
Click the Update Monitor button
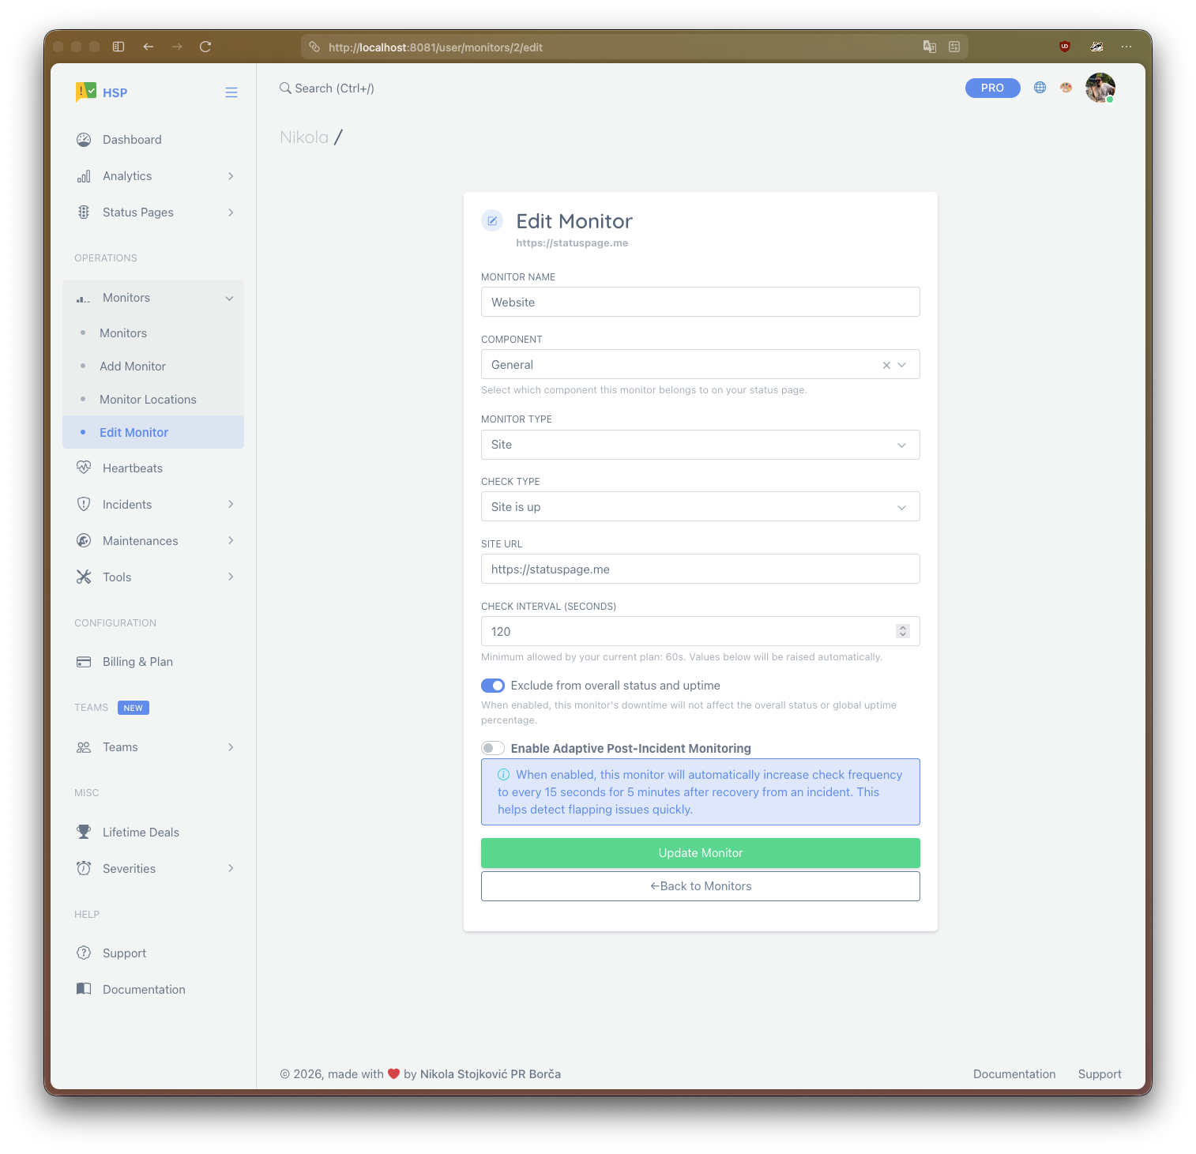coord(700,853)
